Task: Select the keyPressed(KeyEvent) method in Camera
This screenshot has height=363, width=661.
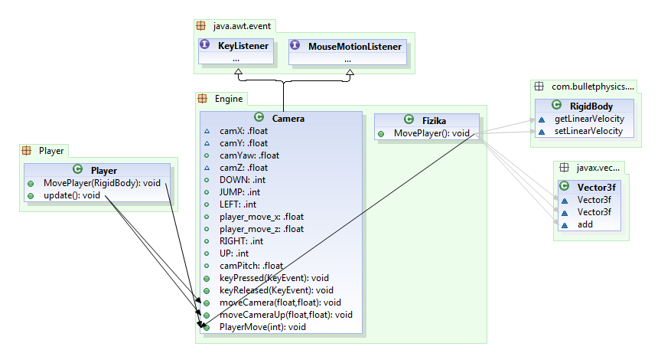Action: tap(274, 278)
